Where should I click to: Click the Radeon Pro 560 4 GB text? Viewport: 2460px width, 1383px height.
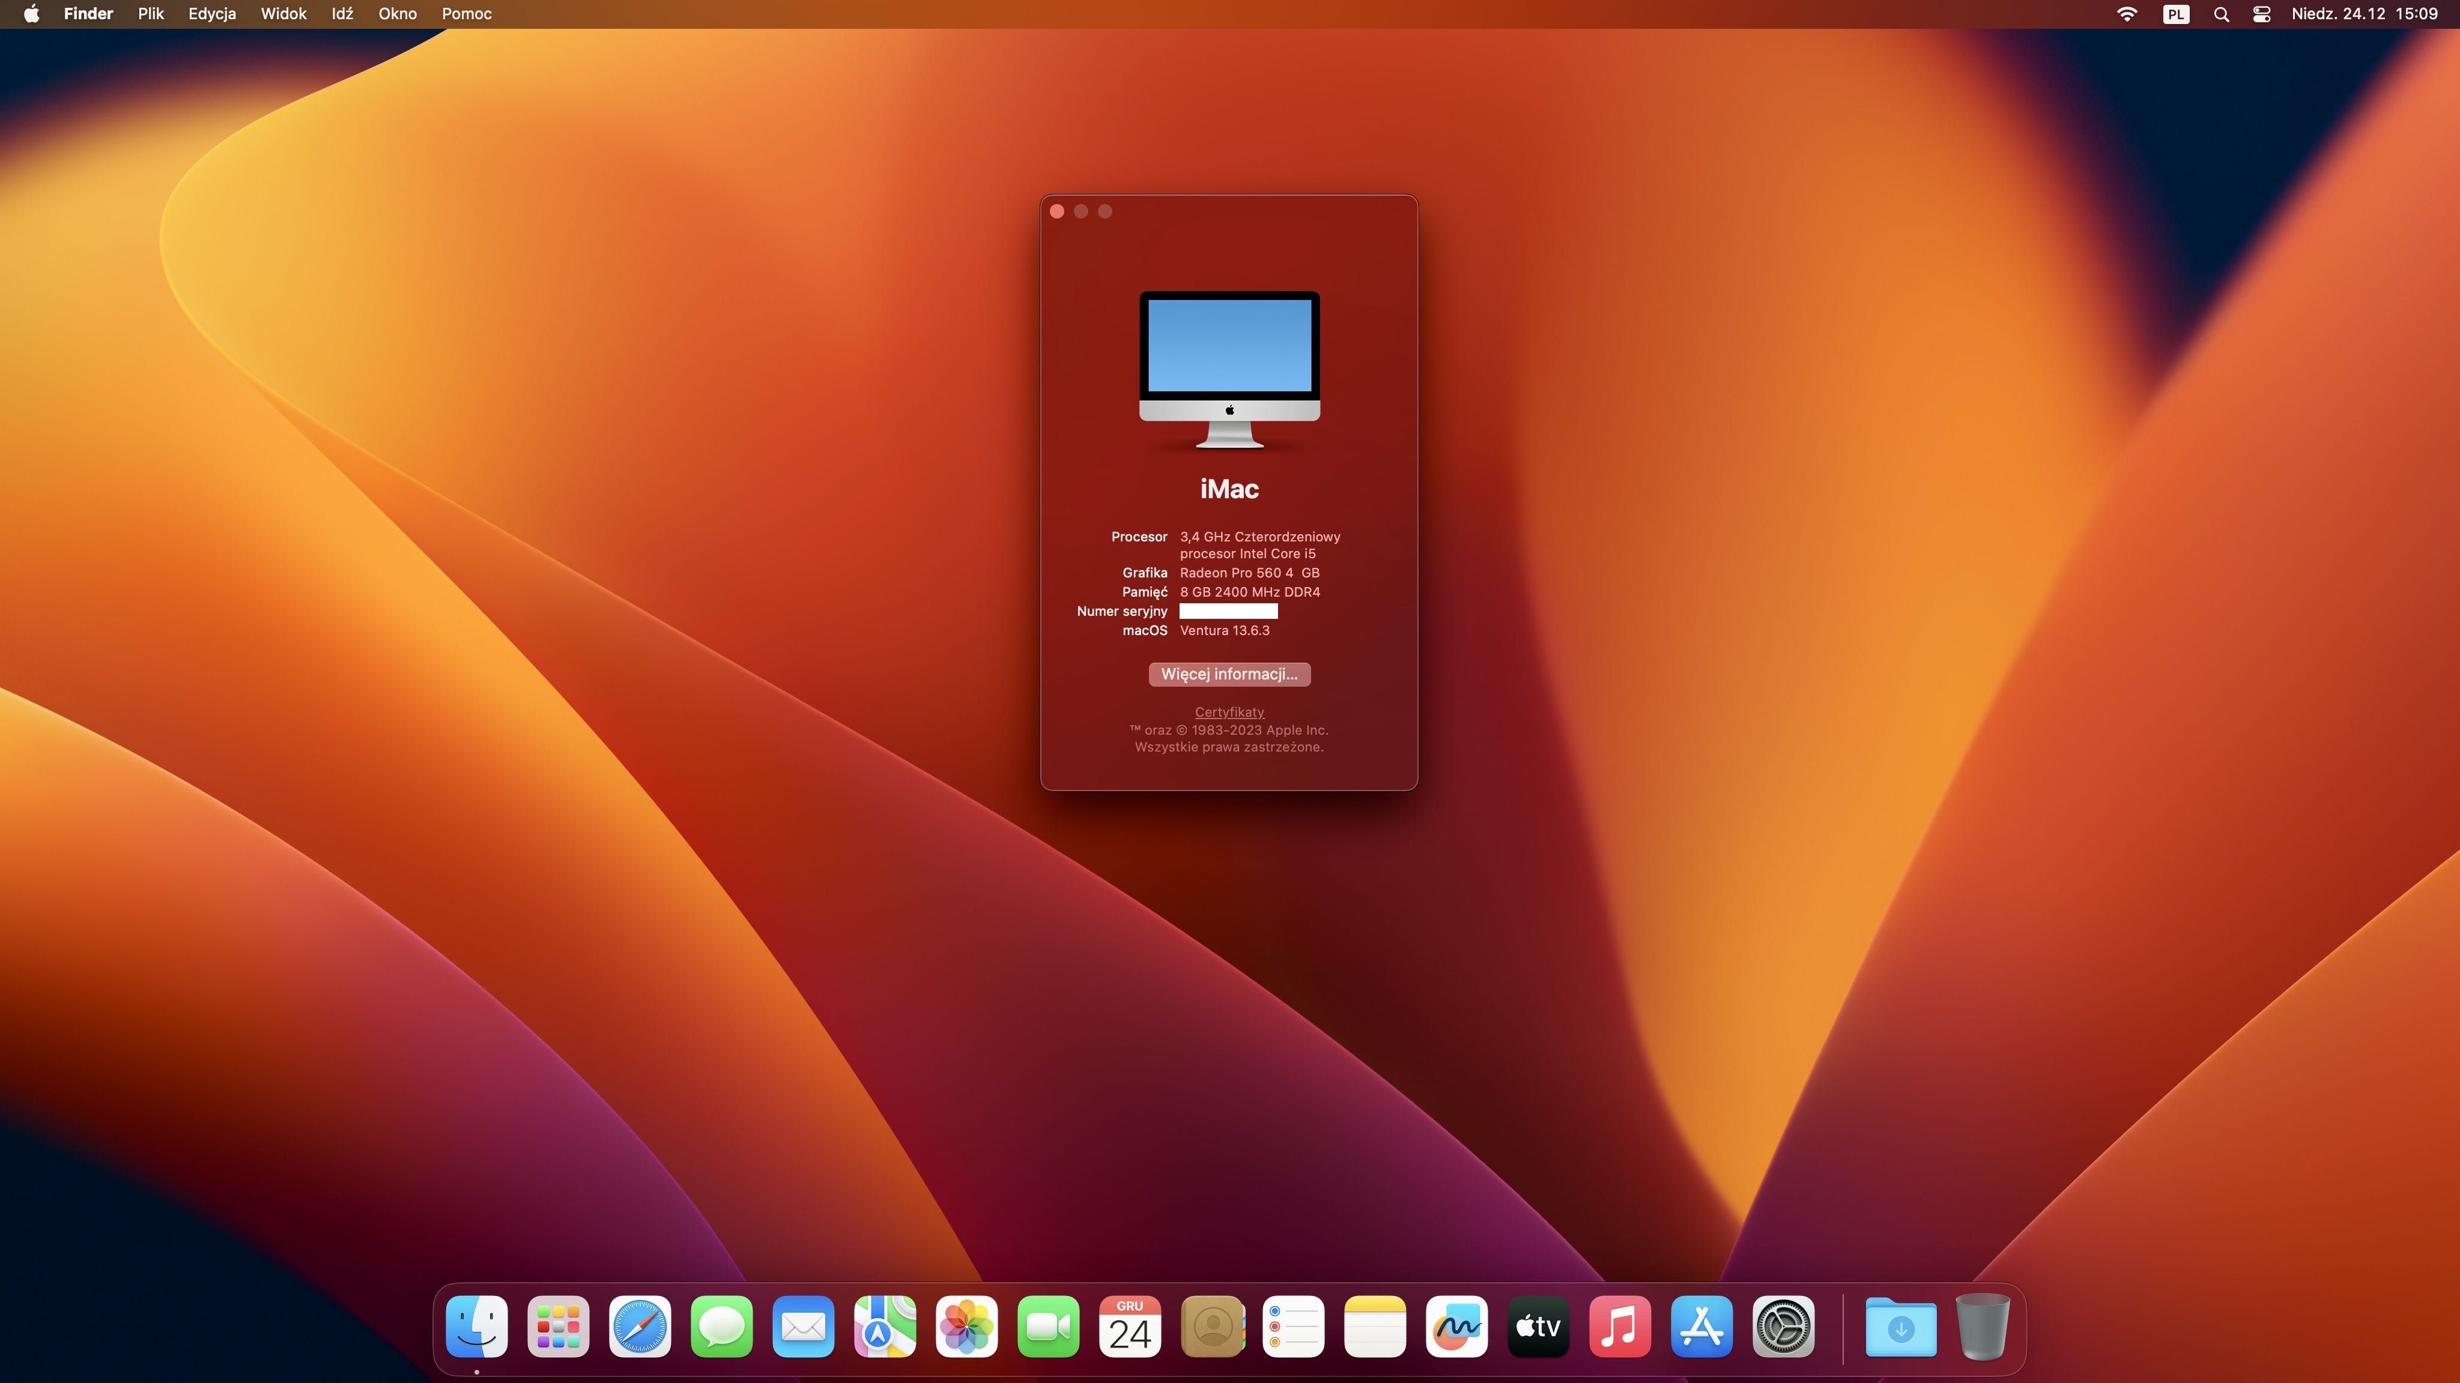(x=1249, y=573)
